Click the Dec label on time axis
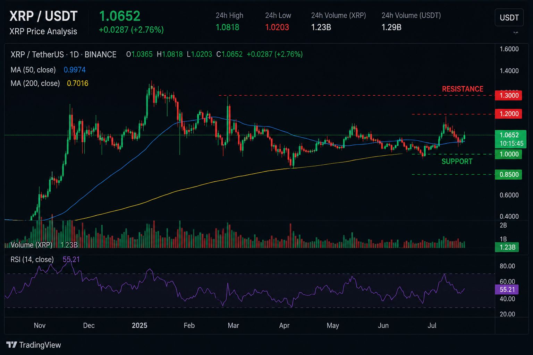533x355 pixels. [x=89, y=326]
